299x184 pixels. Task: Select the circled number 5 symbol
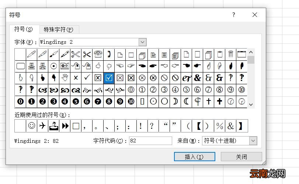pos(186,90)
